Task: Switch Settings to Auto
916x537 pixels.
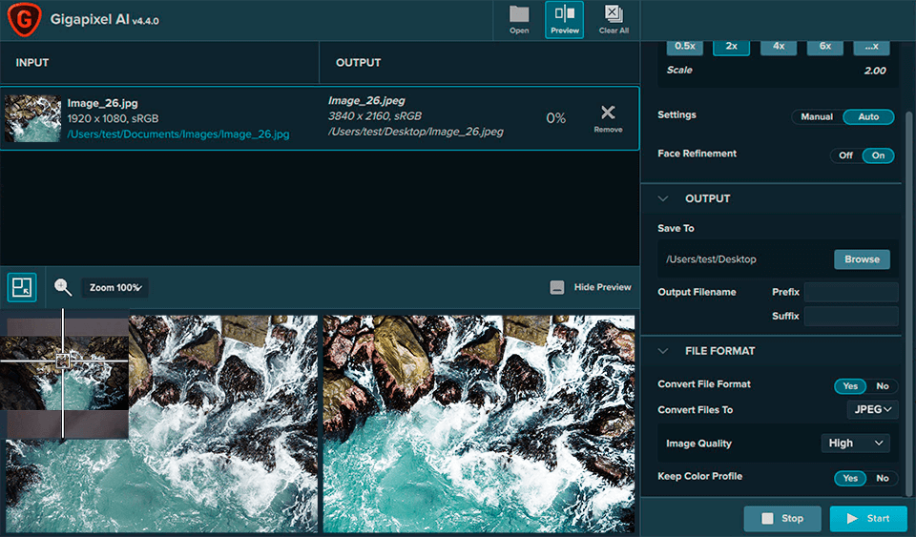Action: [868, 116]
